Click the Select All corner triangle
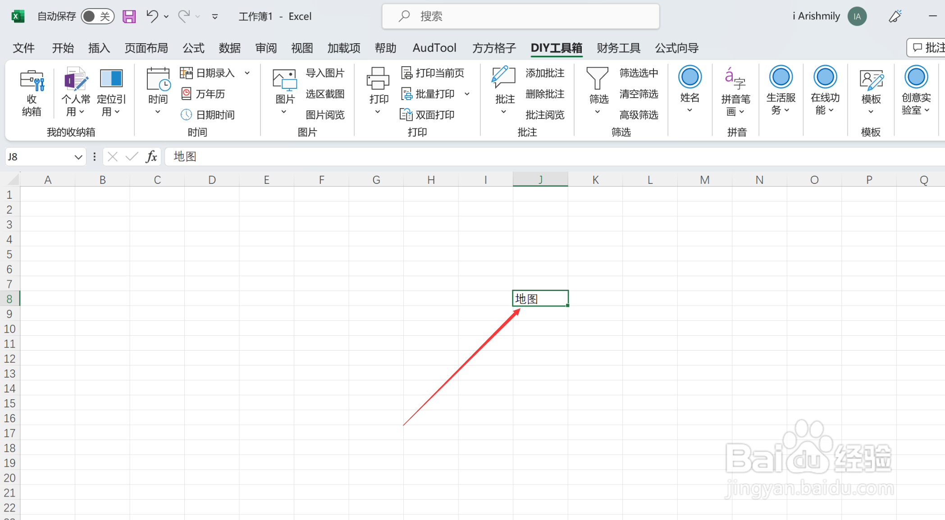The width and height of the screenshot is (945, 520). (x=13, y=179)
